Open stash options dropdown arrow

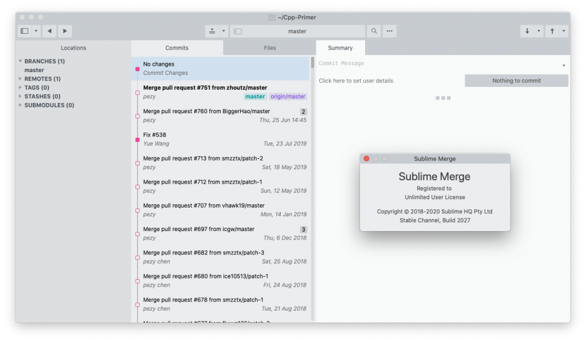(224, 31)
